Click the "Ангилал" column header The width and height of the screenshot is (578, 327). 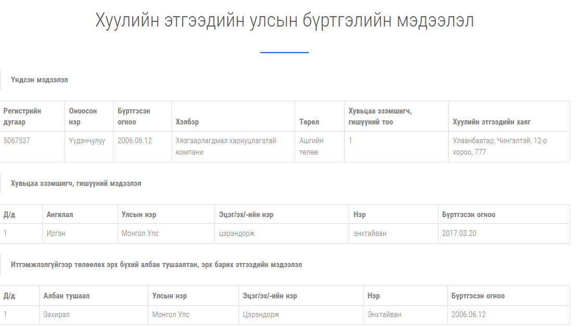(60, 215)
